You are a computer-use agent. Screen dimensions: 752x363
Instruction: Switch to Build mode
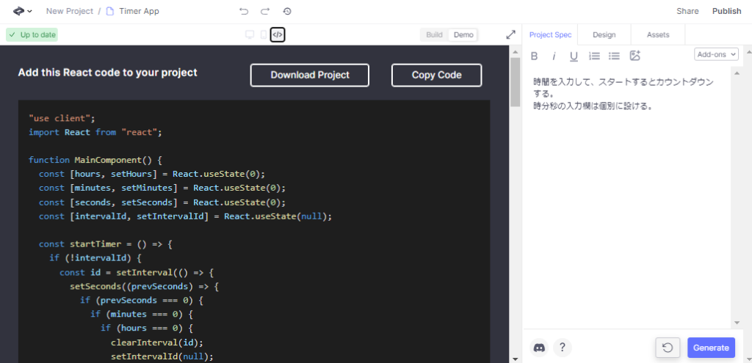pyautogui.click(x=434, y=34)
